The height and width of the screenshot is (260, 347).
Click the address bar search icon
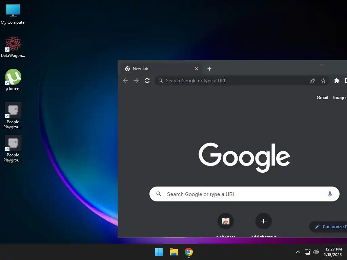coord(161,81)
